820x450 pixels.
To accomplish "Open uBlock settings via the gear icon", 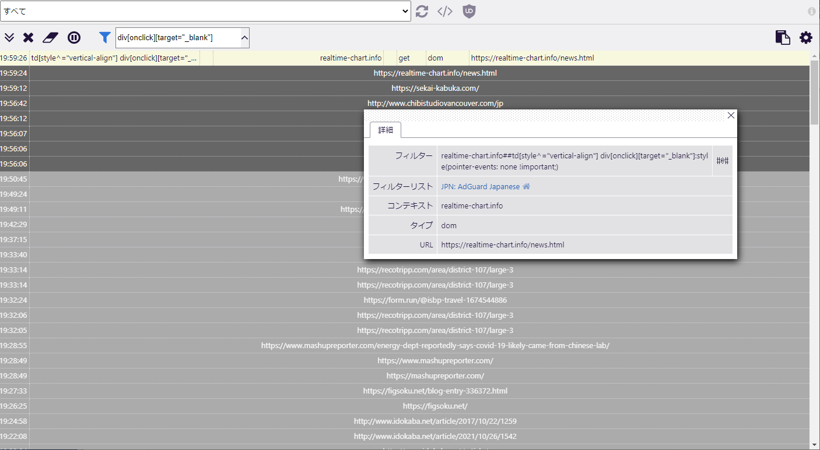I will pyautogui.click(x=806, y=37).
